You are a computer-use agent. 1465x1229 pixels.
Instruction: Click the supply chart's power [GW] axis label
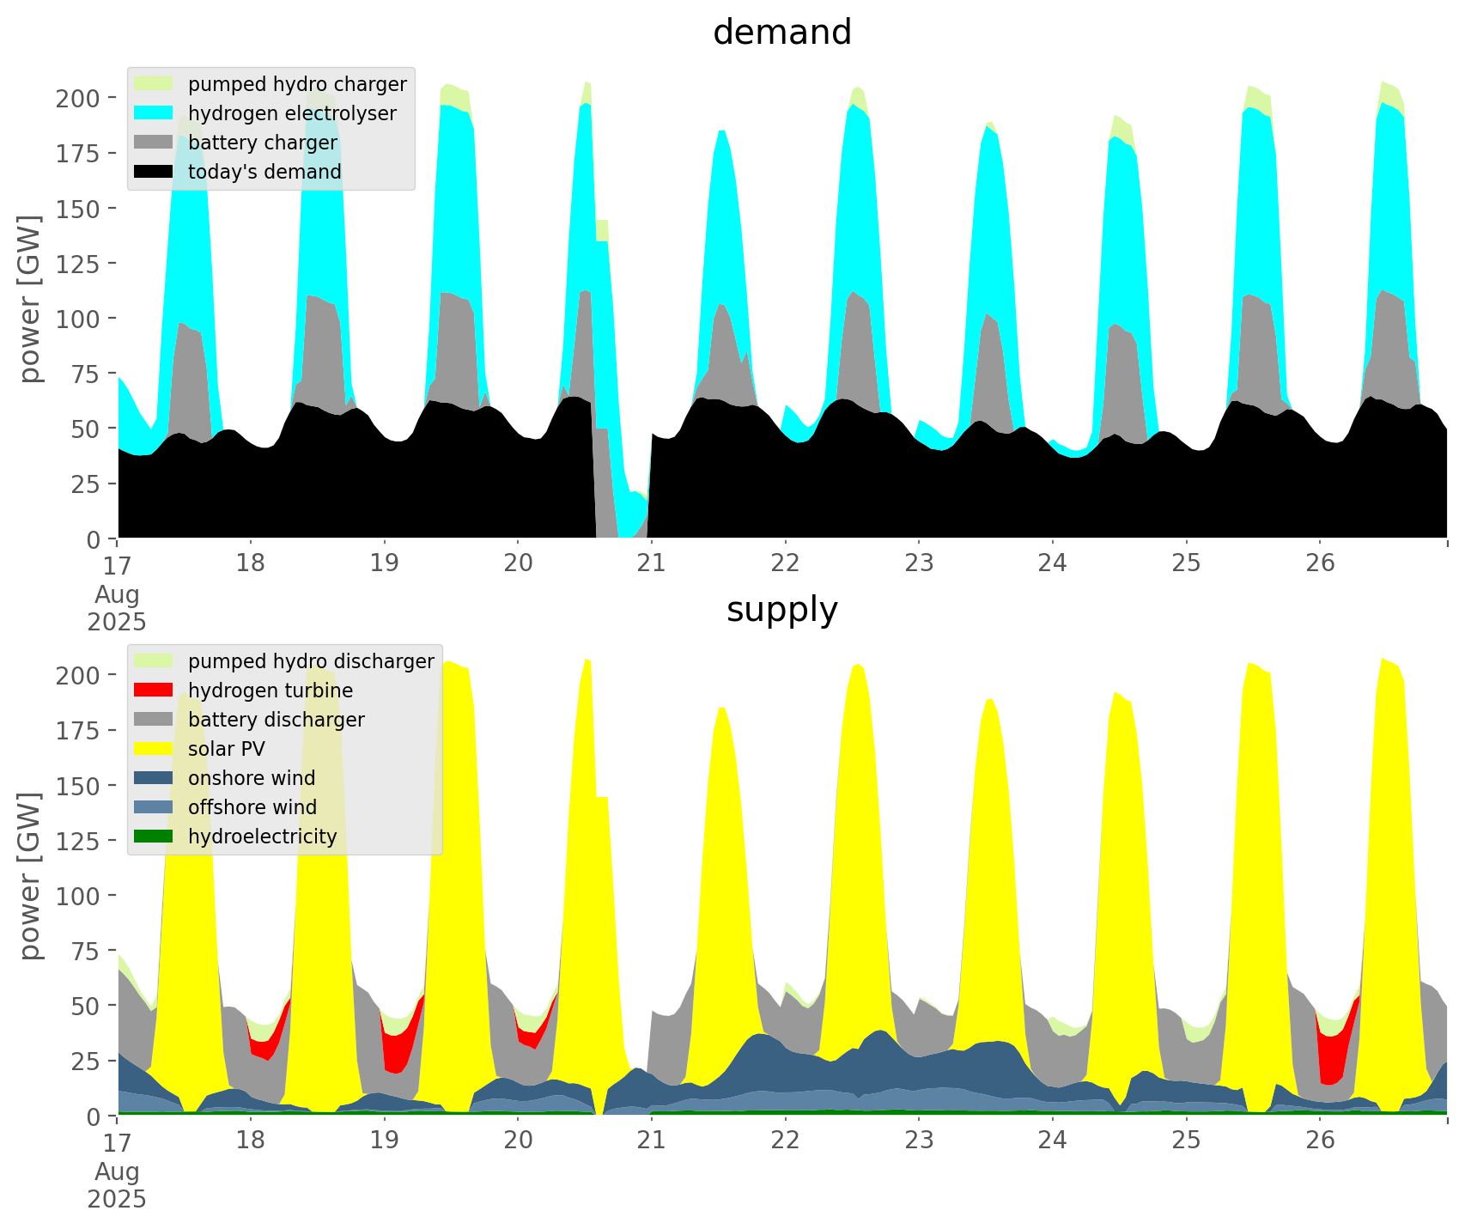(30, 876)
